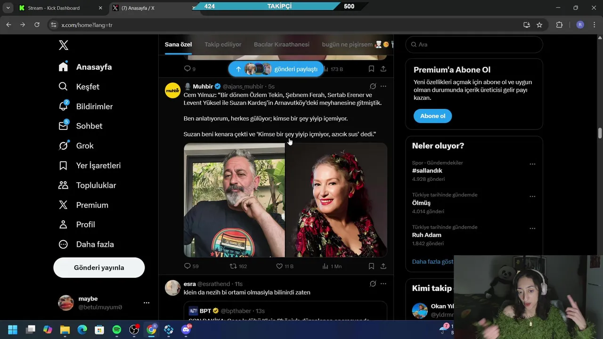Open Discord from the taskbar

[186, 330]
